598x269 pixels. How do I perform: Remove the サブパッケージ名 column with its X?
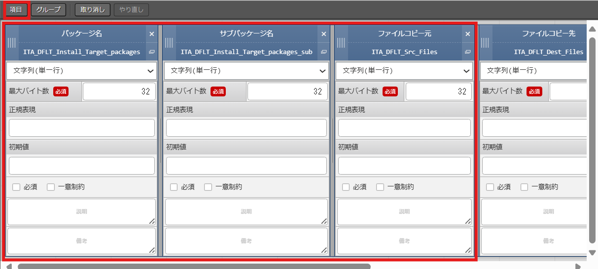tap(324, 34)
